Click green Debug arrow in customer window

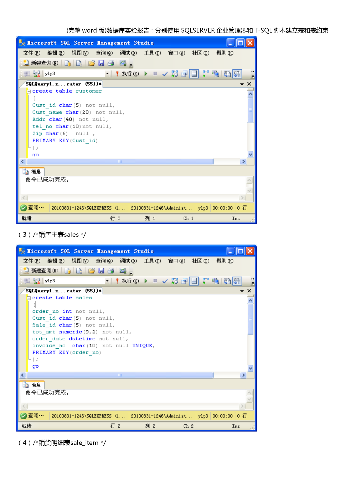(146, 74)
